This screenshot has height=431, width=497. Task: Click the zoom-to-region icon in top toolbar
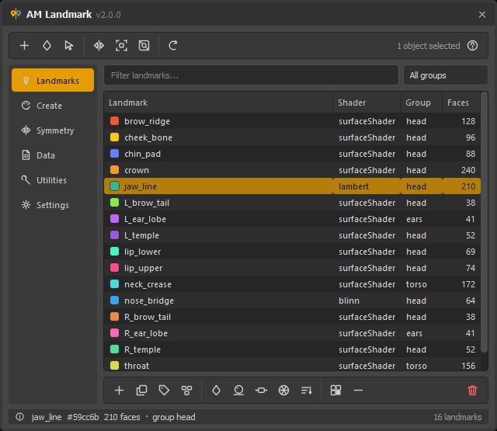[x=144, y=46]
